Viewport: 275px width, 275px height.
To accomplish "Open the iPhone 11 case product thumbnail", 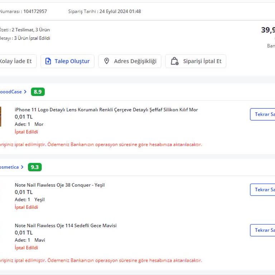I will click(x=0, y=116).
